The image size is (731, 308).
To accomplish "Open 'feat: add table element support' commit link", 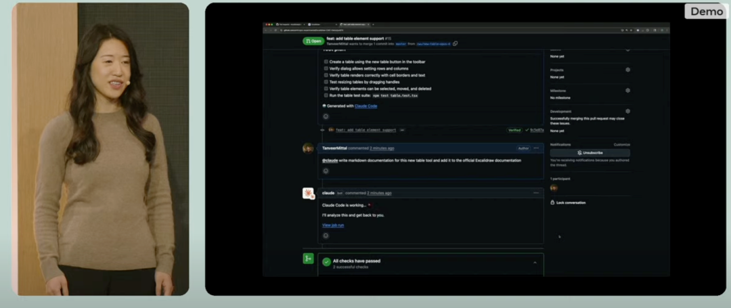I will click(366, 130).
